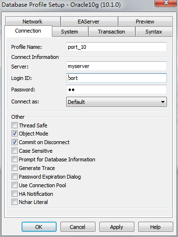Switch to the Syntax tab
178x237 pixels.
coord(154,32)
